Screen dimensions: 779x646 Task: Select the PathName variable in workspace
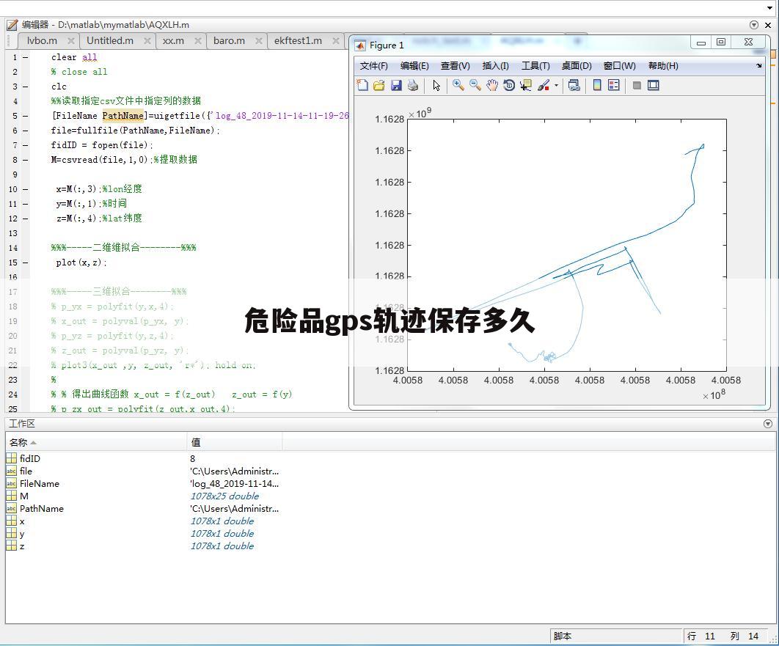[41, 508]
